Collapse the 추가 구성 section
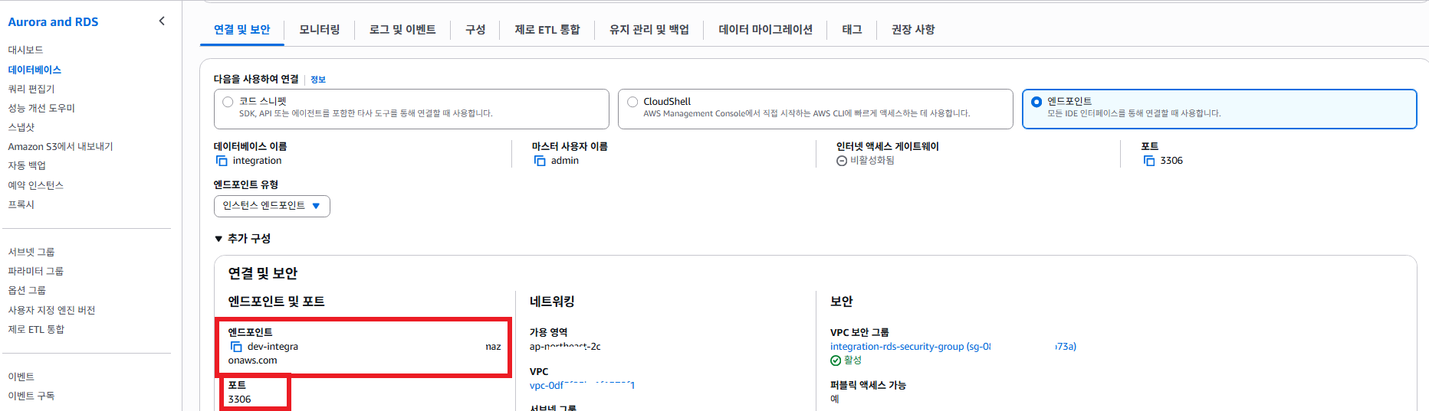Screen dimensions: 1429x411 (x=242, y=239)
